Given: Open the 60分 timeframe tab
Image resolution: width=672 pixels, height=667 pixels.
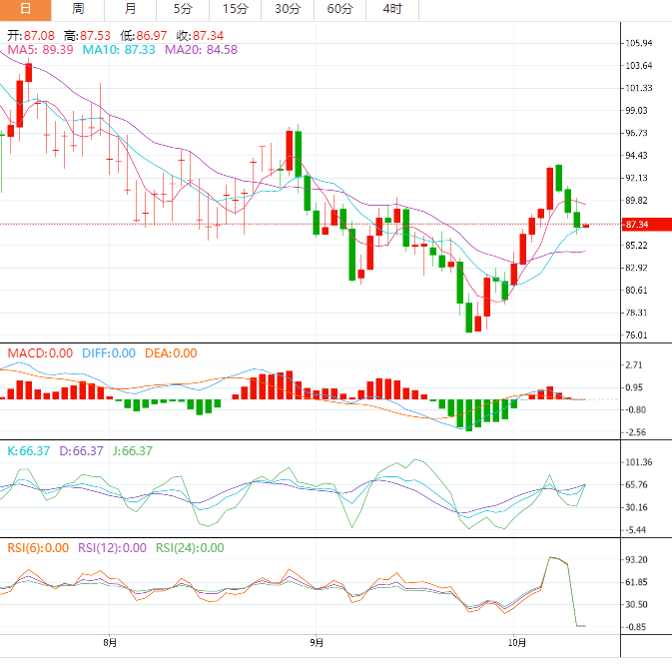Looking at the screenshot, I should [x=340, y=10].
